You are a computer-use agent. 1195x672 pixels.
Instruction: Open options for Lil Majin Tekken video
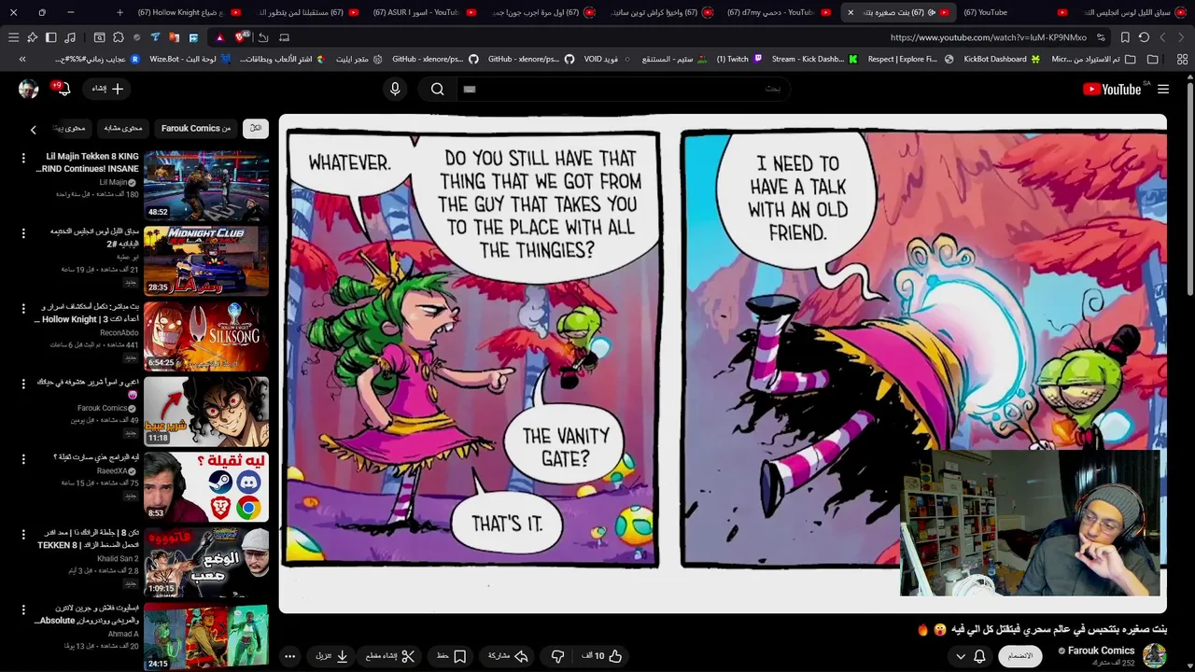(x=23, y=159)
